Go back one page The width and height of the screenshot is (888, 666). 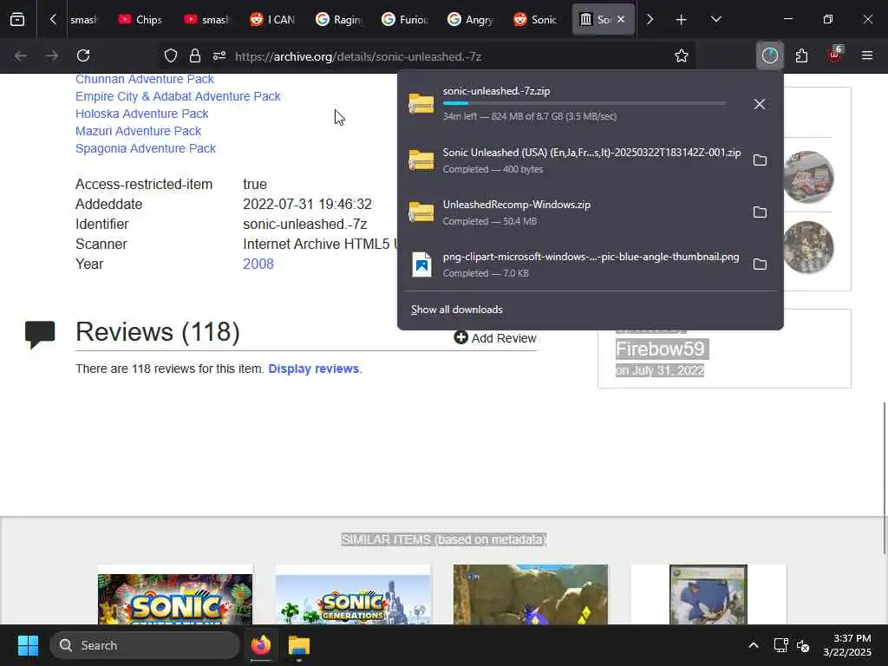pos(21,55)
